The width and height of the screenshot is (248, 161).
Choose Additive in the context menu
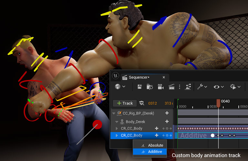point(155,152)
